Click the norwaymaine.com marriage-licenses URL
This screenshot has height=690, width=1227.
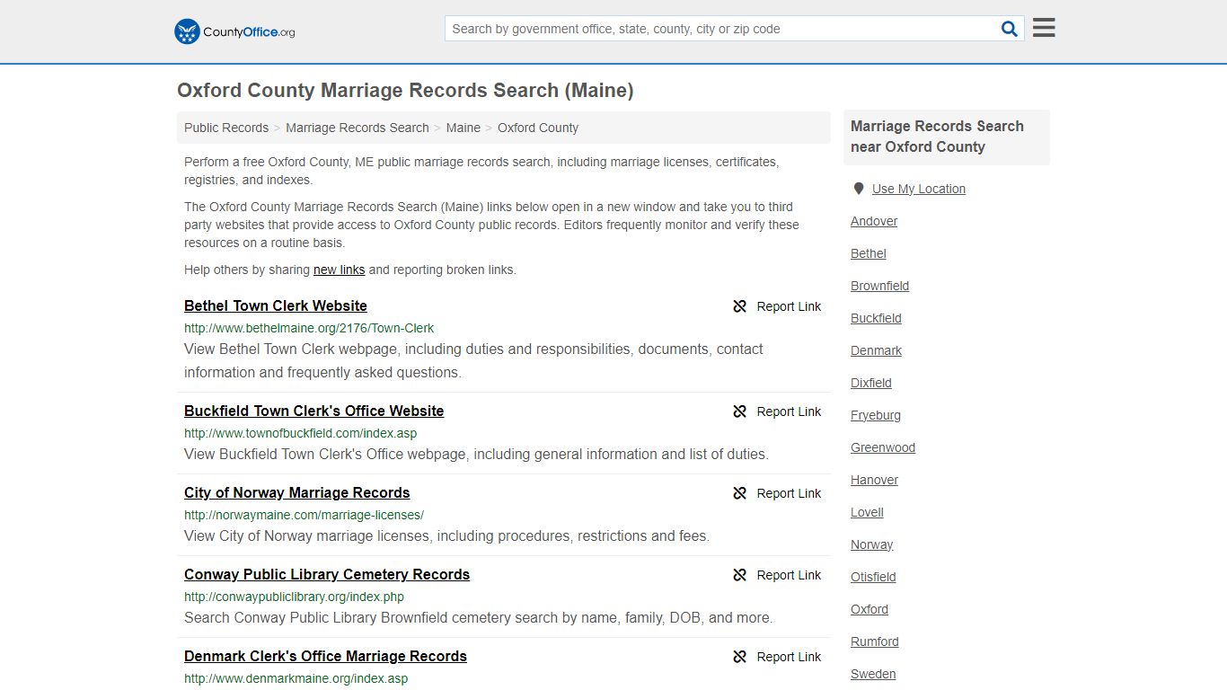(304, 515)
